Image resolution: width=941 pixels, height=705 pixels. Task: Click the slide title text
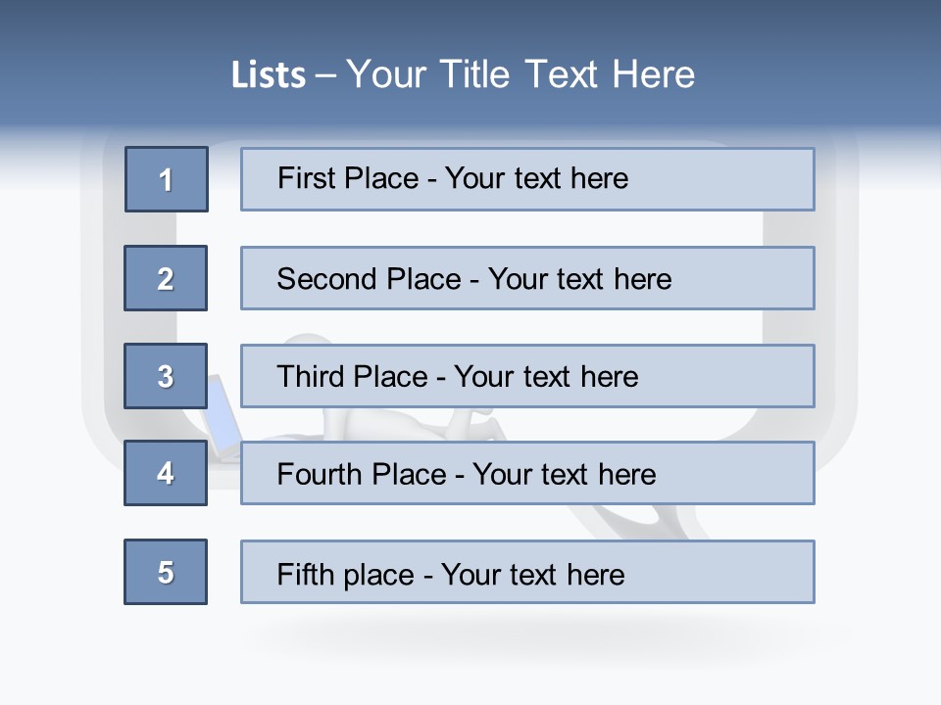point(463,74)
